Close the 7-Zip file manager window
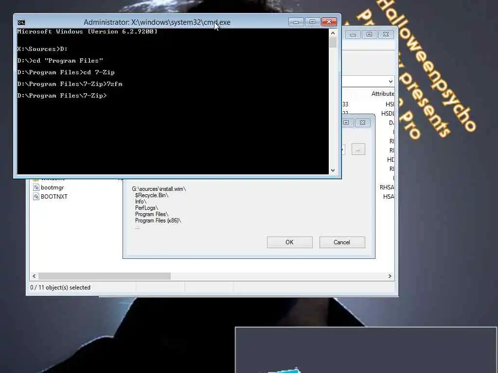The image size is (498, 373). tap(386, 34)
